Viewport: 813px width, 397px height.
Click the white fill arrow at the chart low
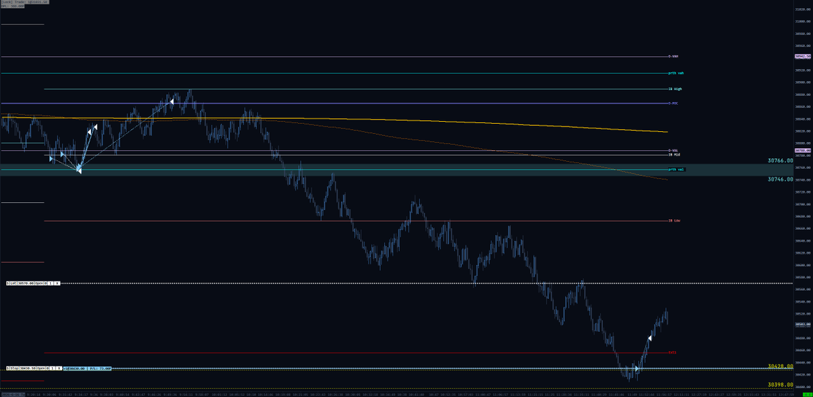[637, 369]
